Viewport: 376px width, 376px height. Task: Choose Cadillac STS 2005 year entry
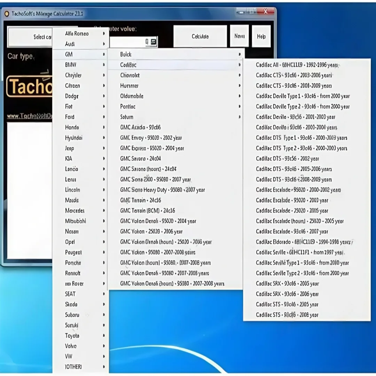coord(307,305)
